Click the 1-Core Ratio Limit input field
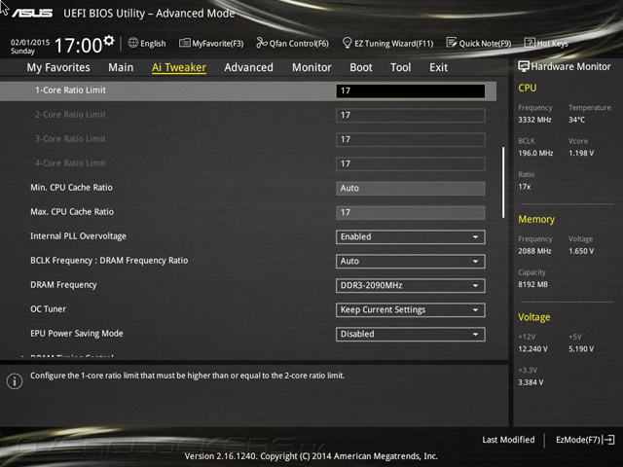 tap(411, 90)
